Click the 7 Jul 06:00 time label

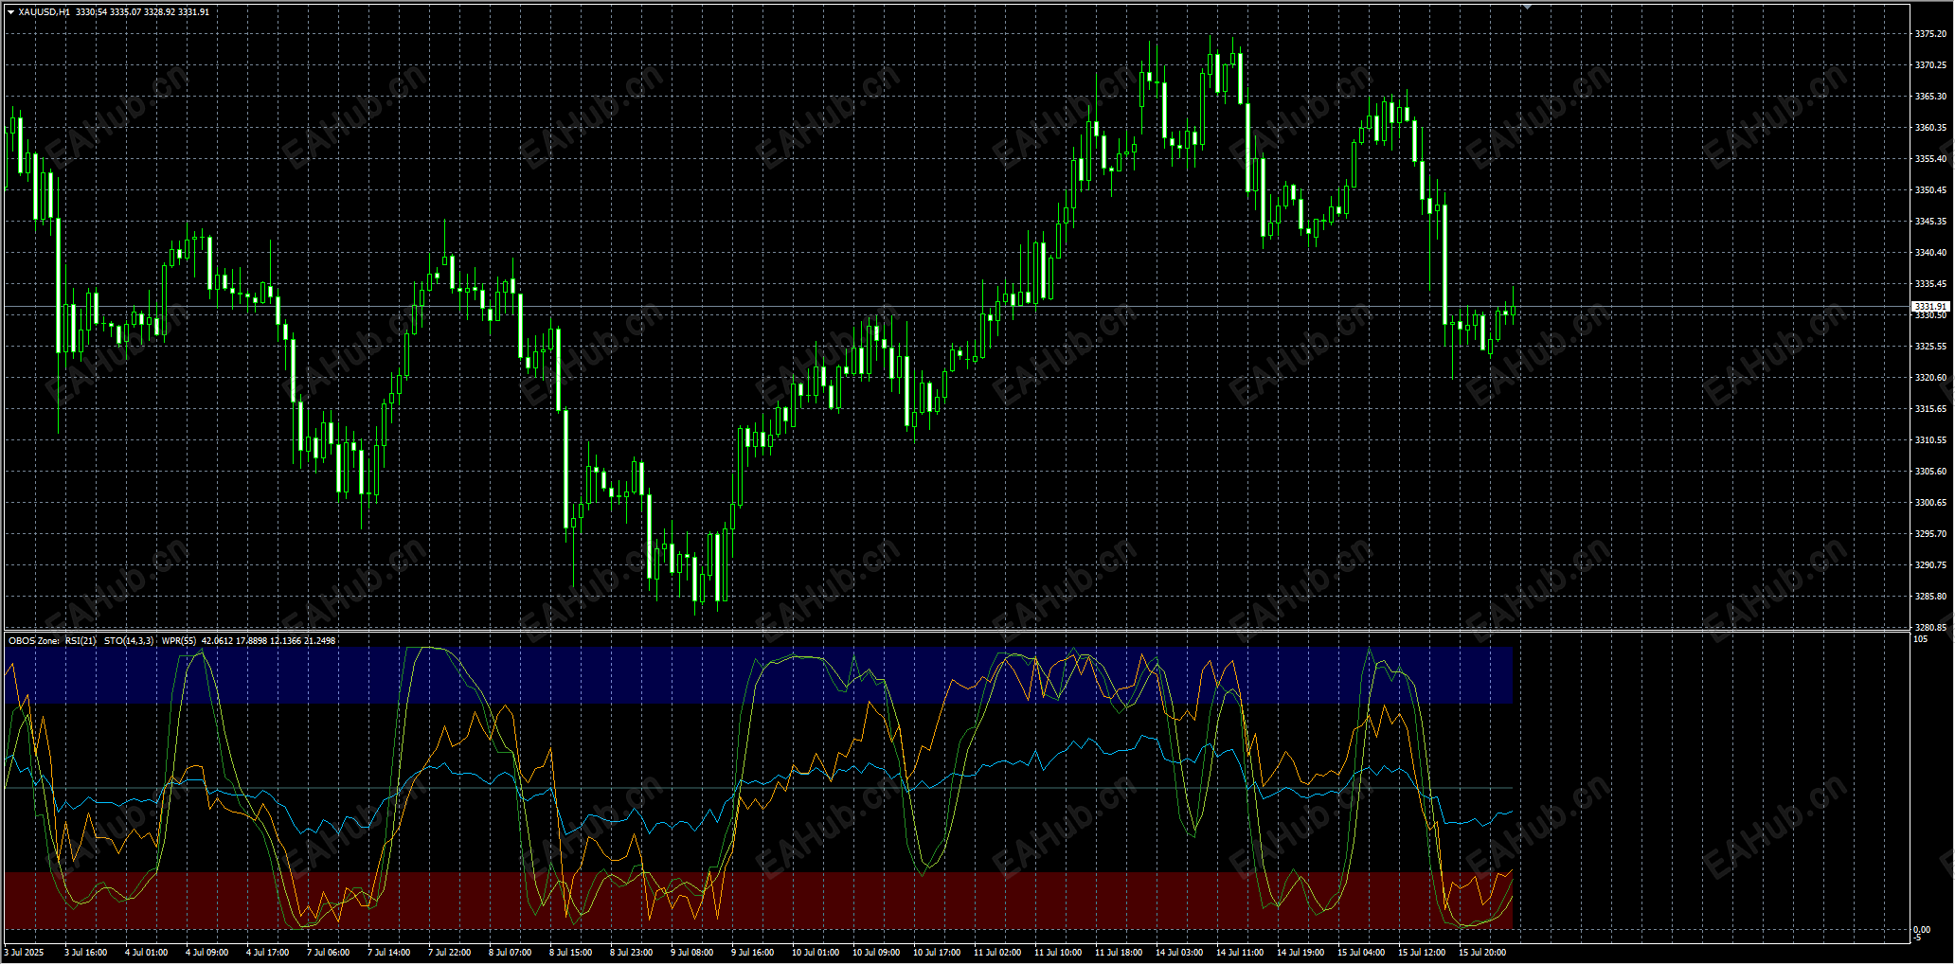click(329, 953)
